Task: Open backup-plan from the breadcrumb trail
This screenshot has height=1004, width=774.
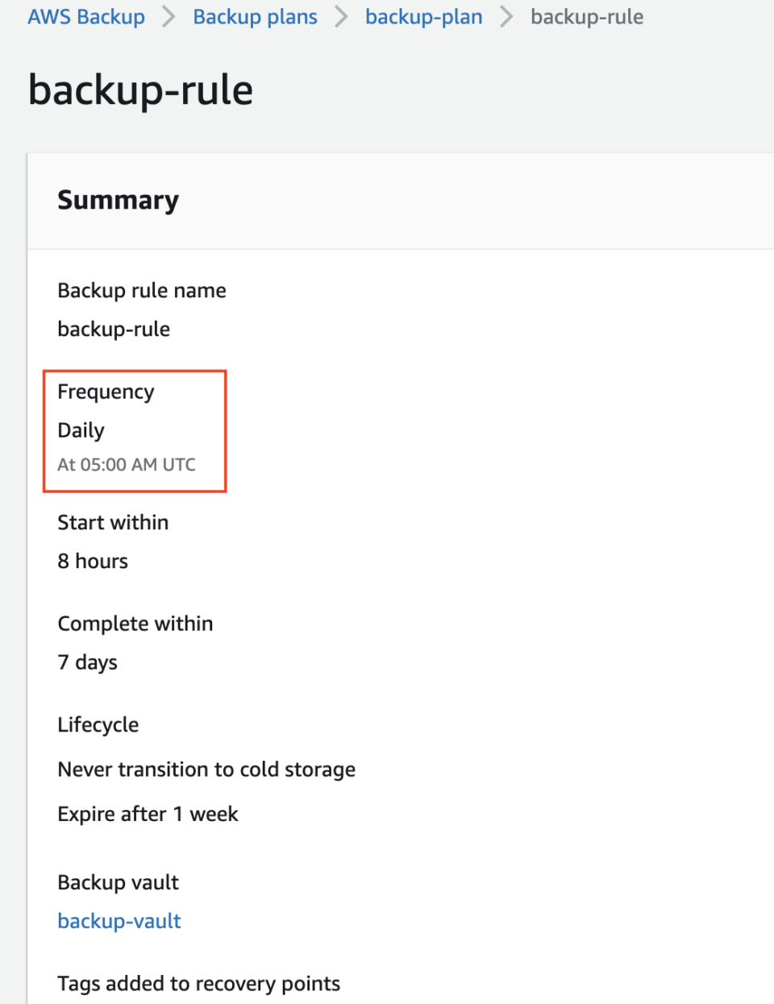Action: click(x=423, y=16)
